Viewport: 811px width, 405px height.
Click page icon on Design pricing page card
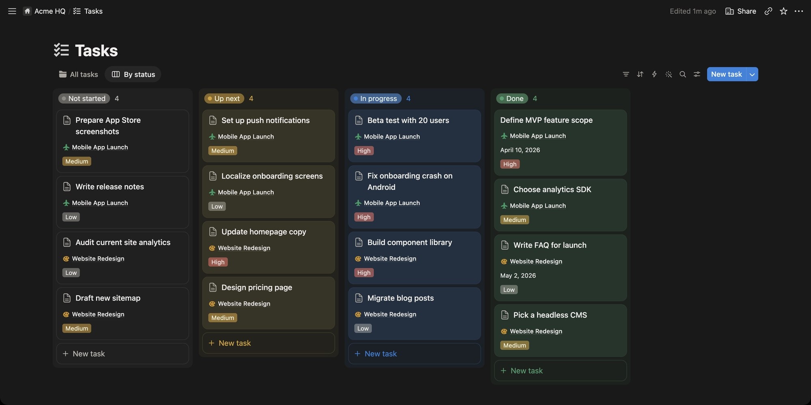pyautogui.click(x=213, y=288)
